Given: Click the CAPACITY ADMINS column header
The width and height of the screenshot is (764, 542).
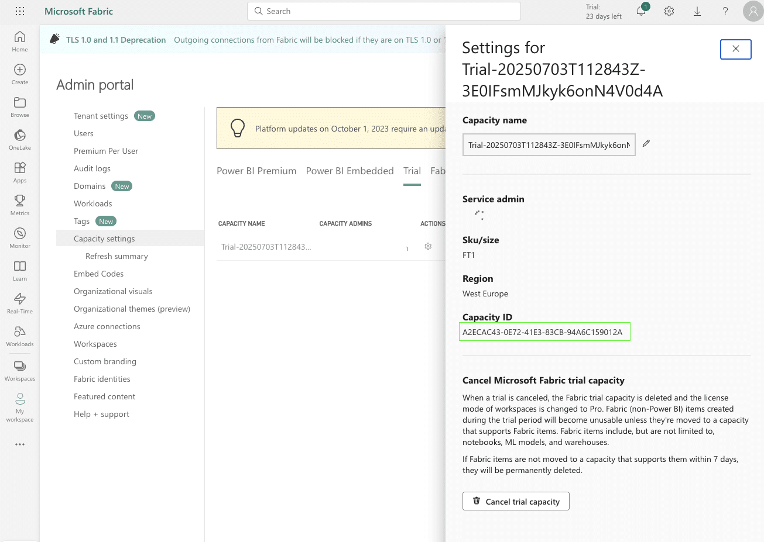Looking at the screenshot, I should [x=345, y=223].
